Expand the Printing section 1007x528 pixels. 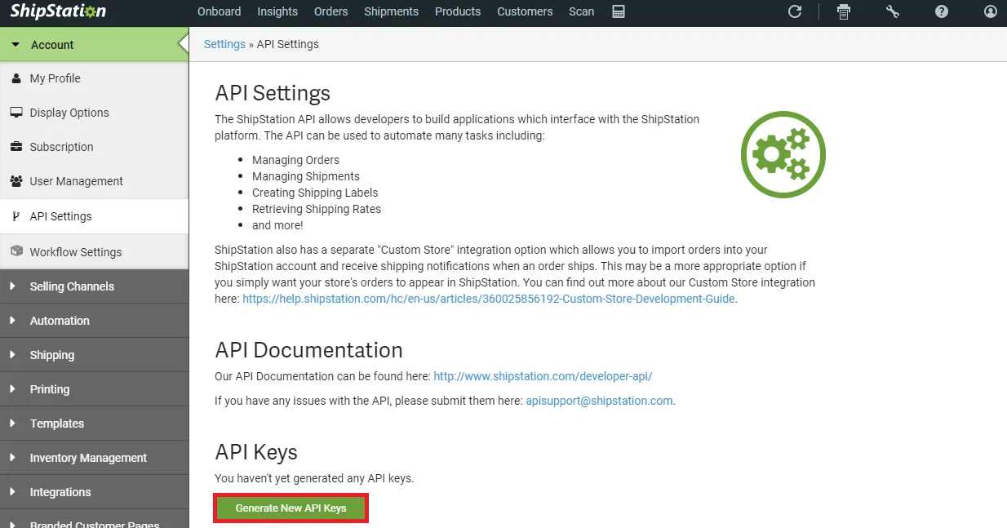[94, 389]
